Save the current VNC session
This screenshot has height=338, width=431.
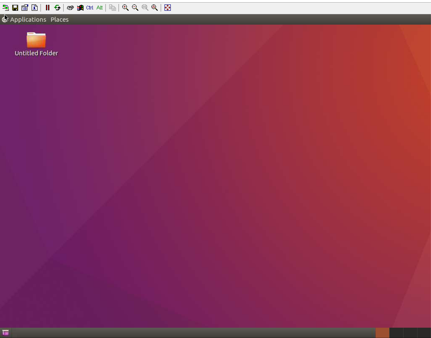pyautogui.click(x=15, y=8)
